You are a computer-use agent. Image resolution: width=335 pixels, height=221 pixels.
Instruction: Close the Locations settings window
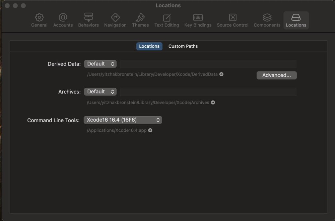(7, 6)
